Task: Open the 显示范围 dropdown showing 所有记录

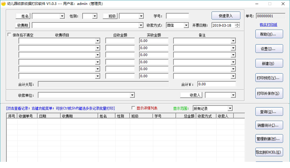Action: click(230, 108)
